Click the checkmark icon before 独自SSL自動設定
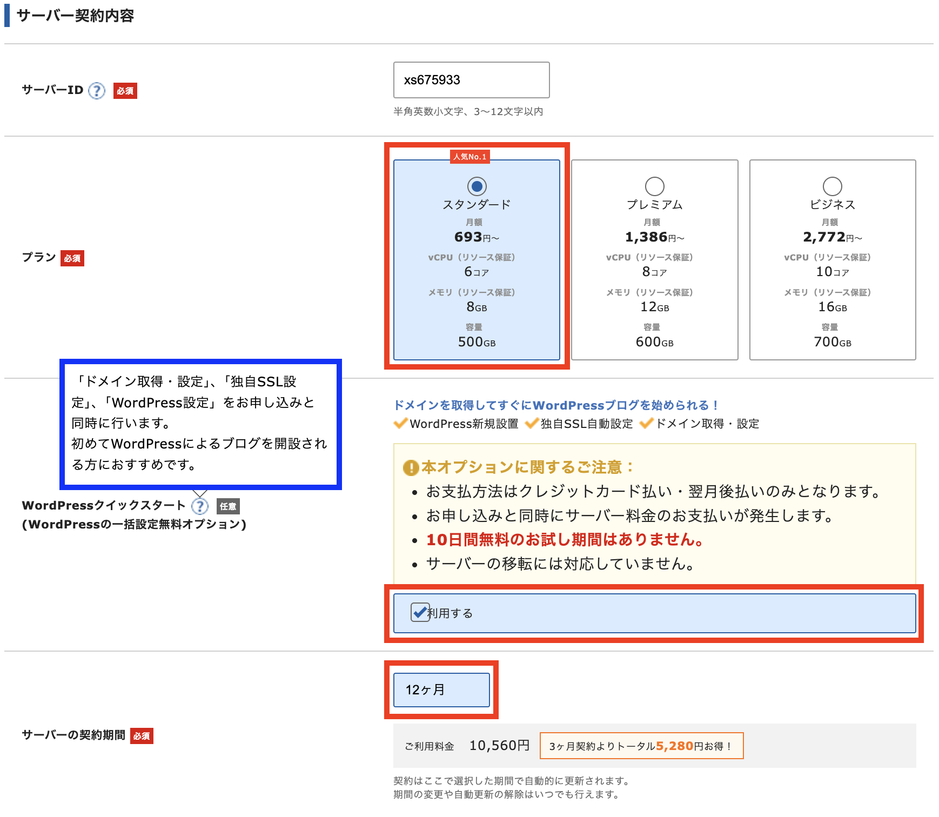The image size is (939, 817). (x=532, y=423)
